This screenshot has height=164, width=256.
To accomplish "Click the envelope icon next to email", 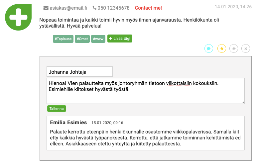I will click(x=46, y=8).
